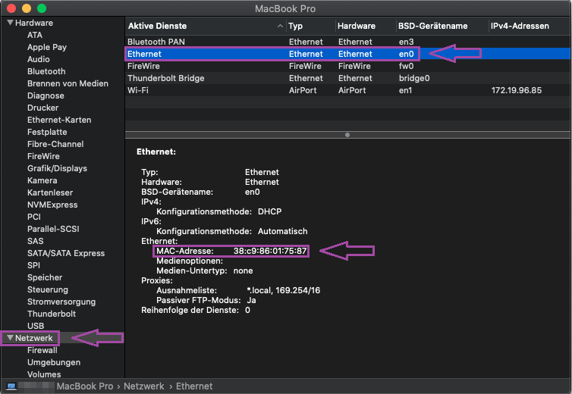Select the Netzwerk category
Screen dimensions: 572x394
pos(33,338)
